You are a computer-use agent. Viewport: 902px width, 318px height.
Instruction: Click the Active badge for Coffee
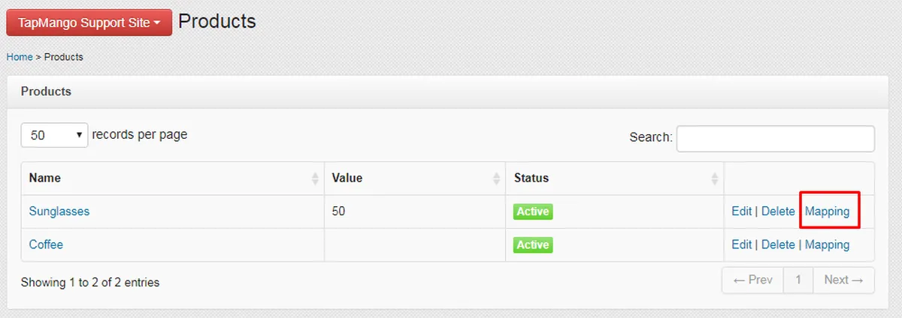coord(533,244)
